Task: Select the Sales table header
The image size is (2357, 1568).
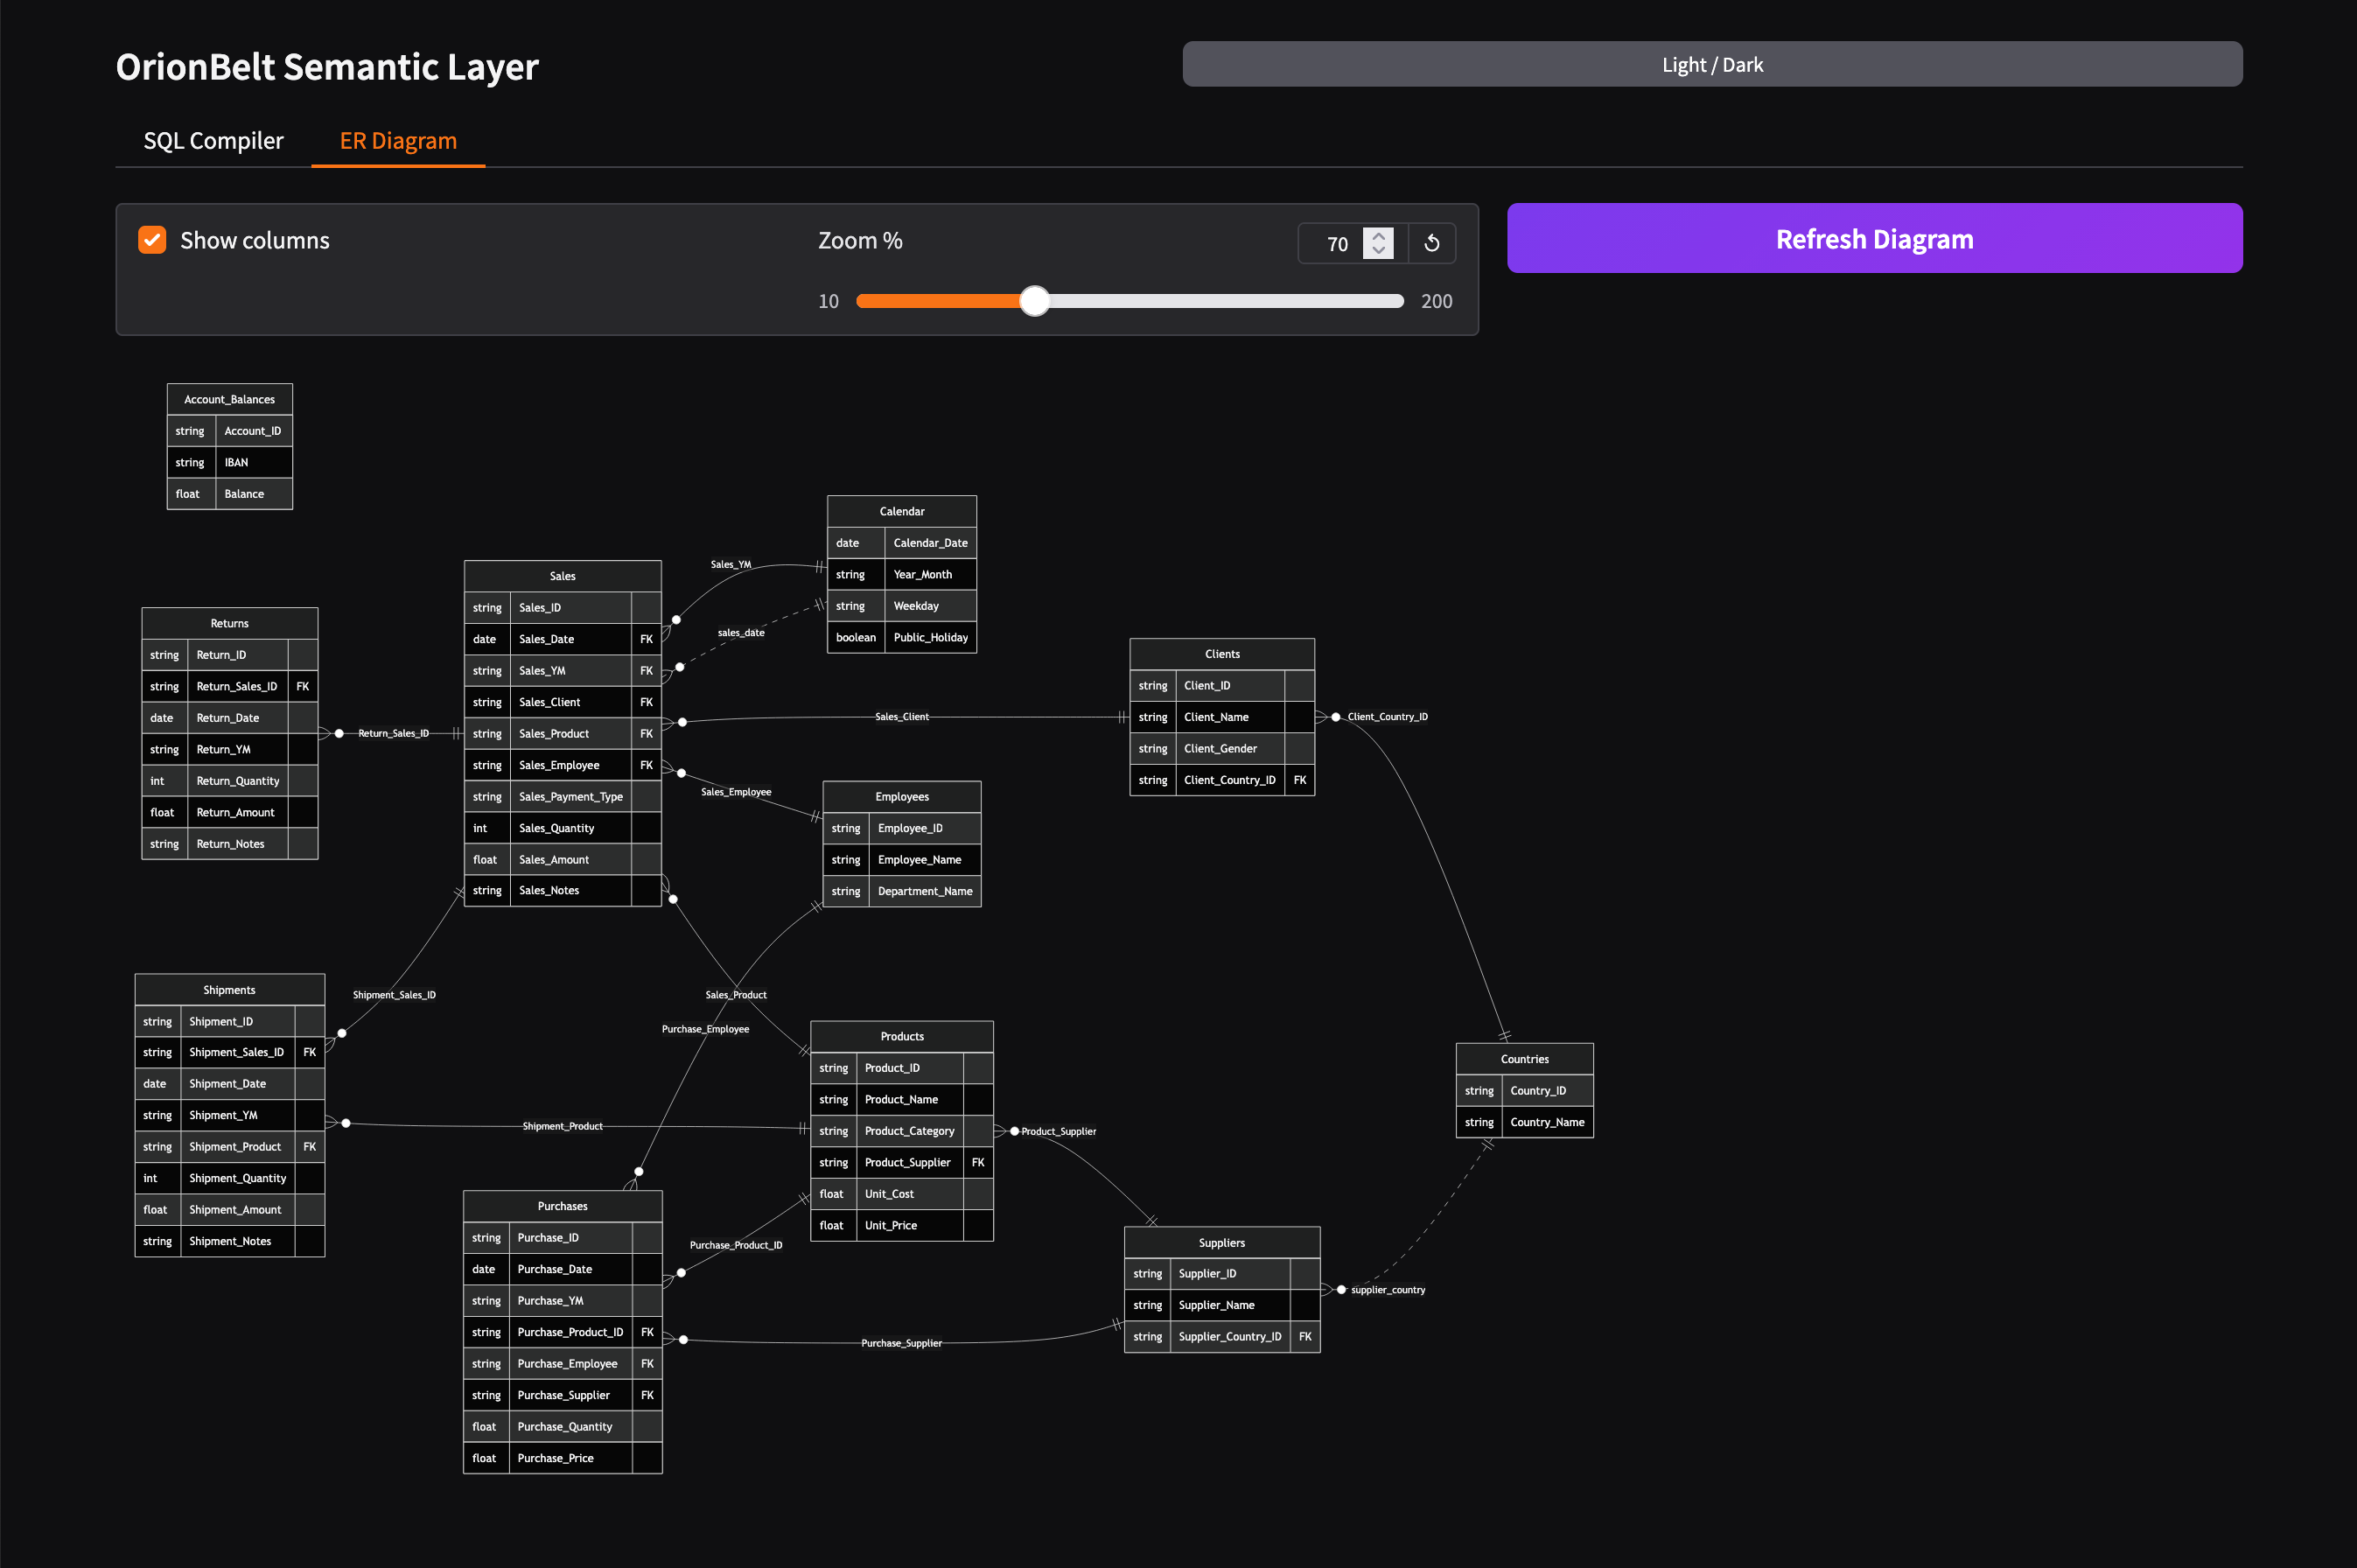Action: coord(562,575)
